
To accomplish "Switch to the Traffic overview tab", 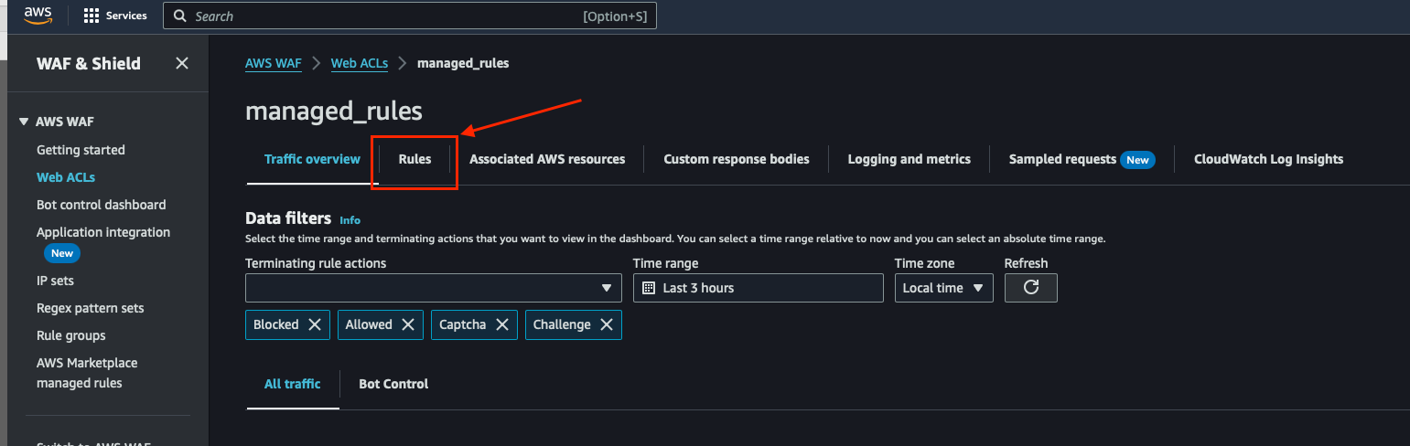I will tap(312, 159).
